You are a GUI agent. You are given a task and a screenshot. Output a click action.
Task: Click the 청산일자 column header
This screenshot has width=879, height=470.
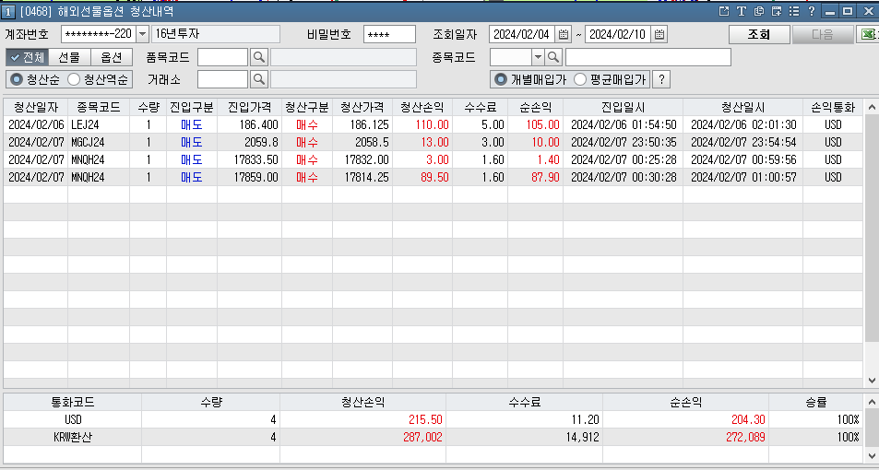tap(36, 107)
